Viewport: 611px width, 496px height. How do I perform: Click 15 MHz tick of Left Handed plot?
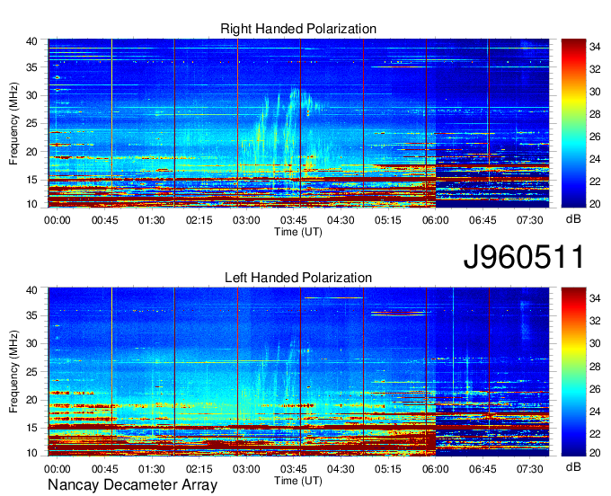coord(31,428)
